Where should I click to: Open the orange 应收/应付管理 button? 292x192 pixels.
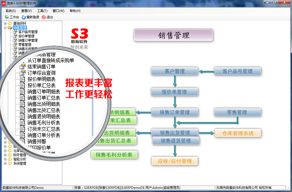174,161
